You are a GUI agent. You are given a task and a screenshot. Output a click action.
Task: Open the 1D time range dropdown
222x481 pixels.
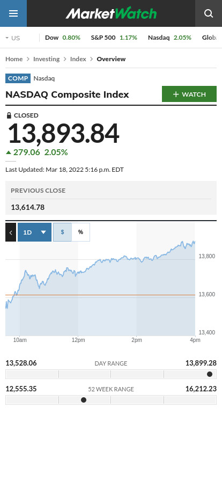pyautogui.click(x=35, y=232)
